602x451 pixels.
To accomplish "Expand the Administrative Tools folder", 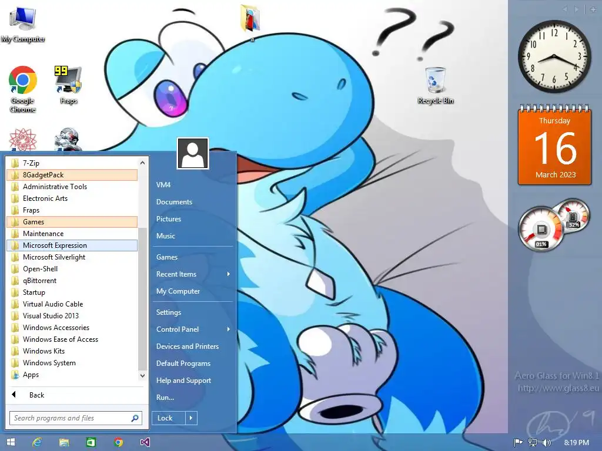I will click(72, 187).
